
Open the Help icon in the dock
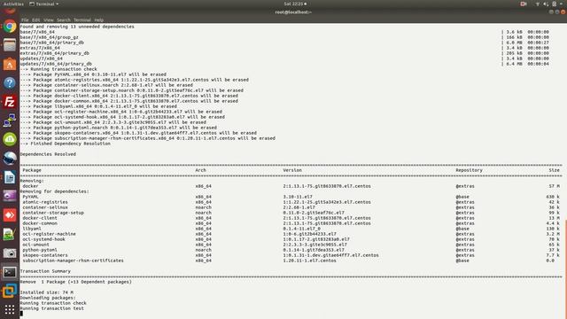click(10, 82)
